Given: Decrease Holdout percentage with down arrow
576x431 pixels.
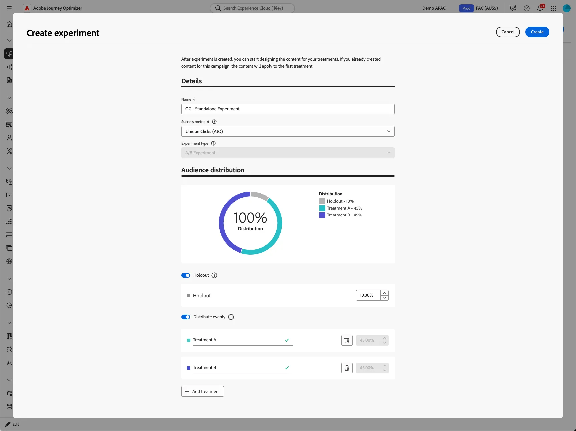Looking at the screenshot, I should [385, 298].
